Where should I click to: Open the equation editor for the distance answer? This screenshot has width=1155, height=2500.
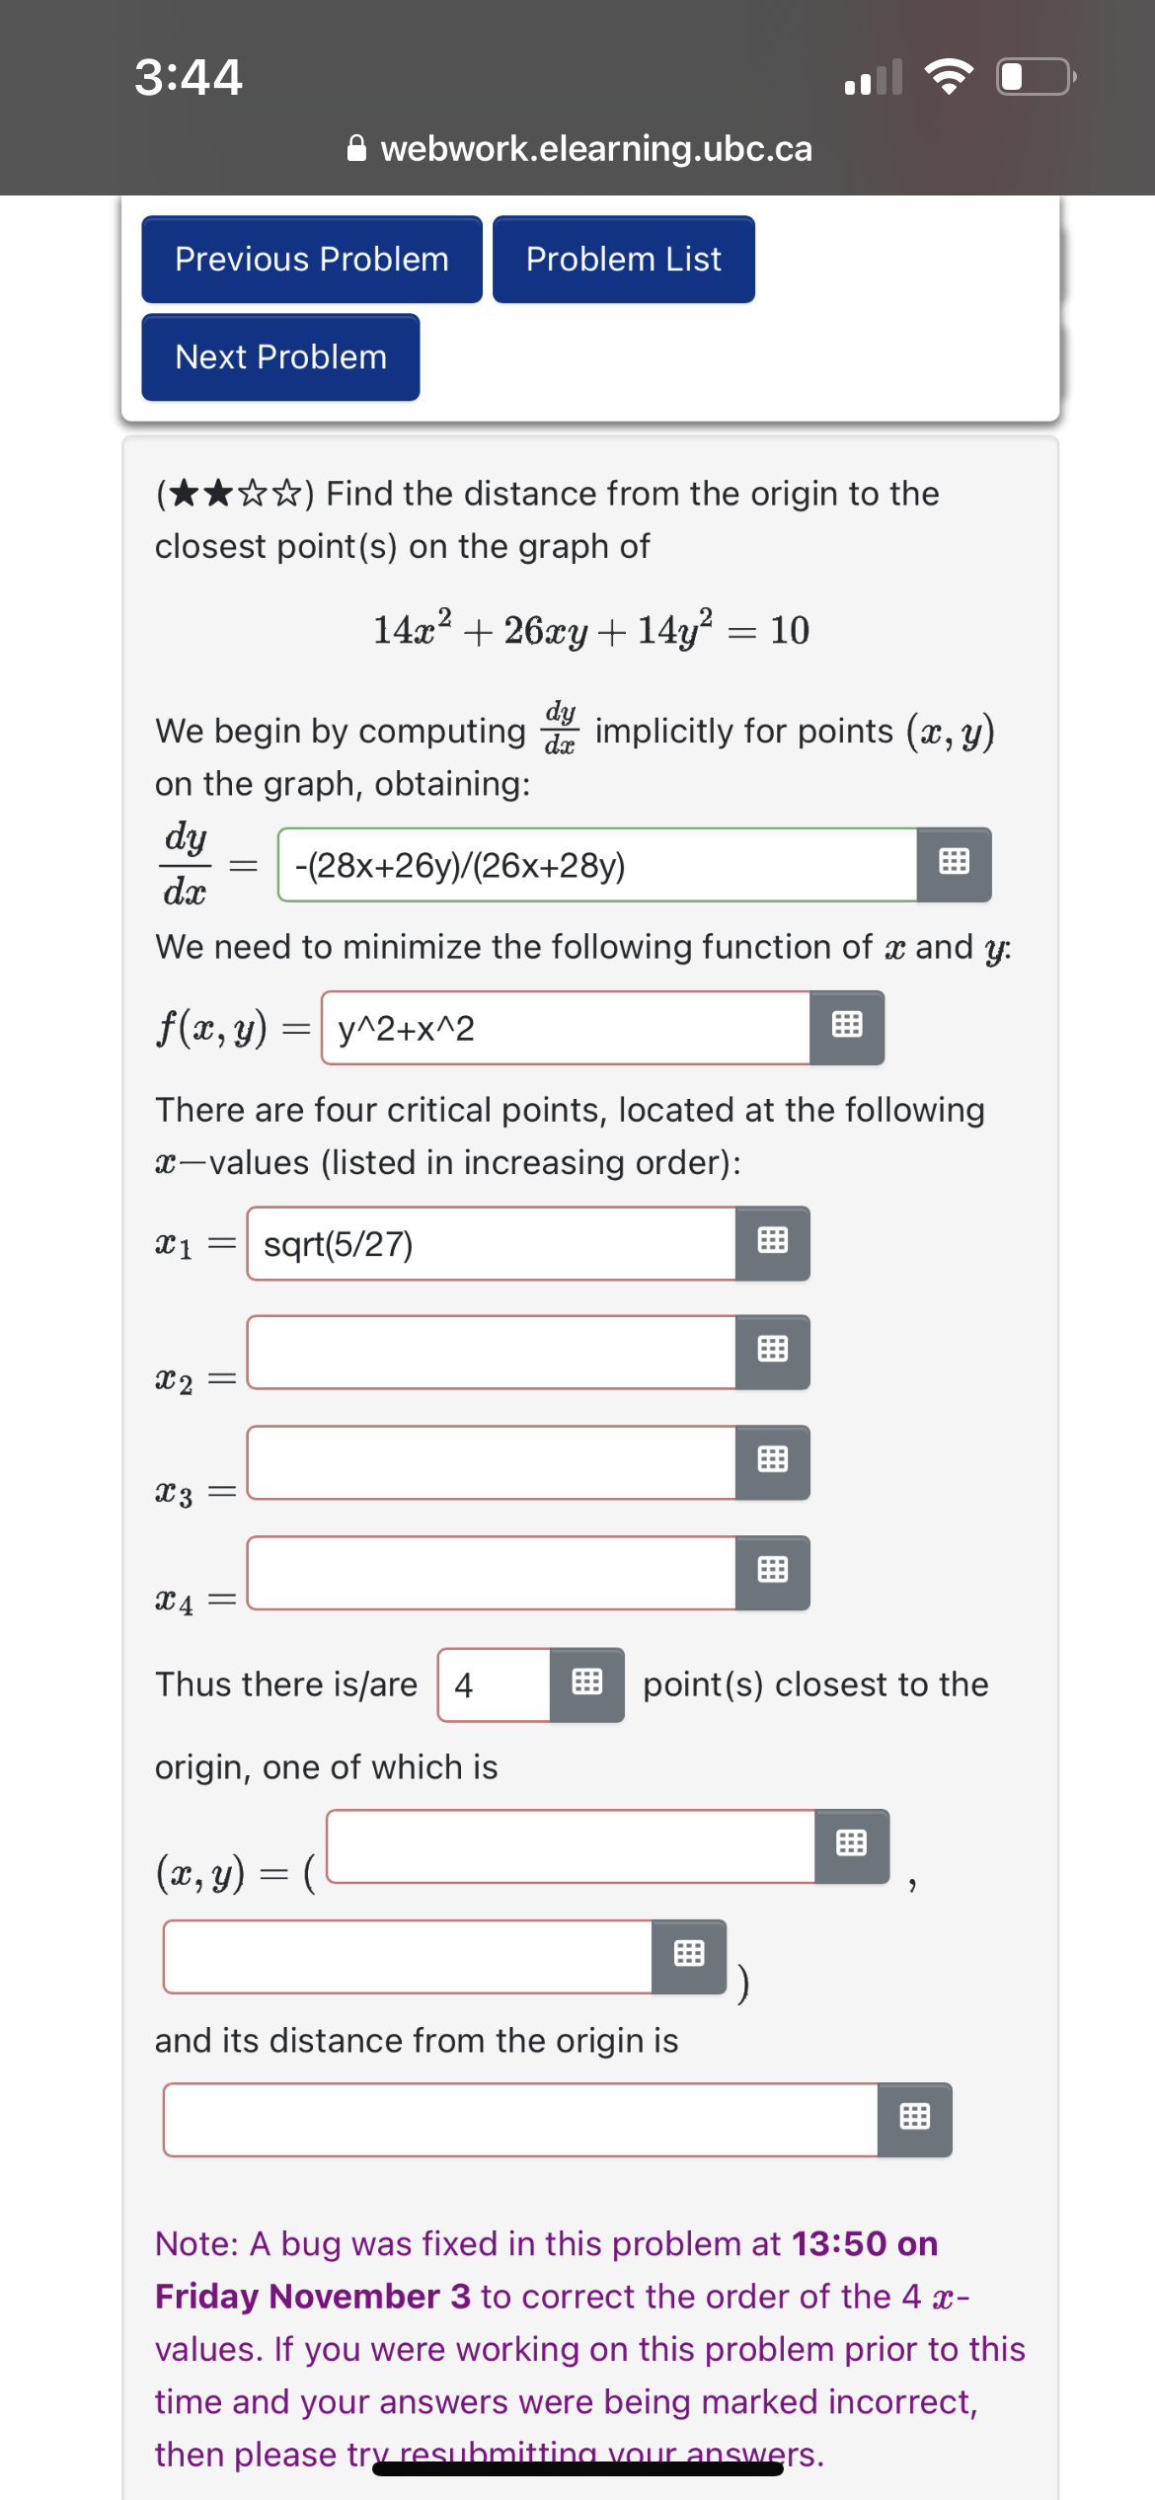(x=913, y=2118)
